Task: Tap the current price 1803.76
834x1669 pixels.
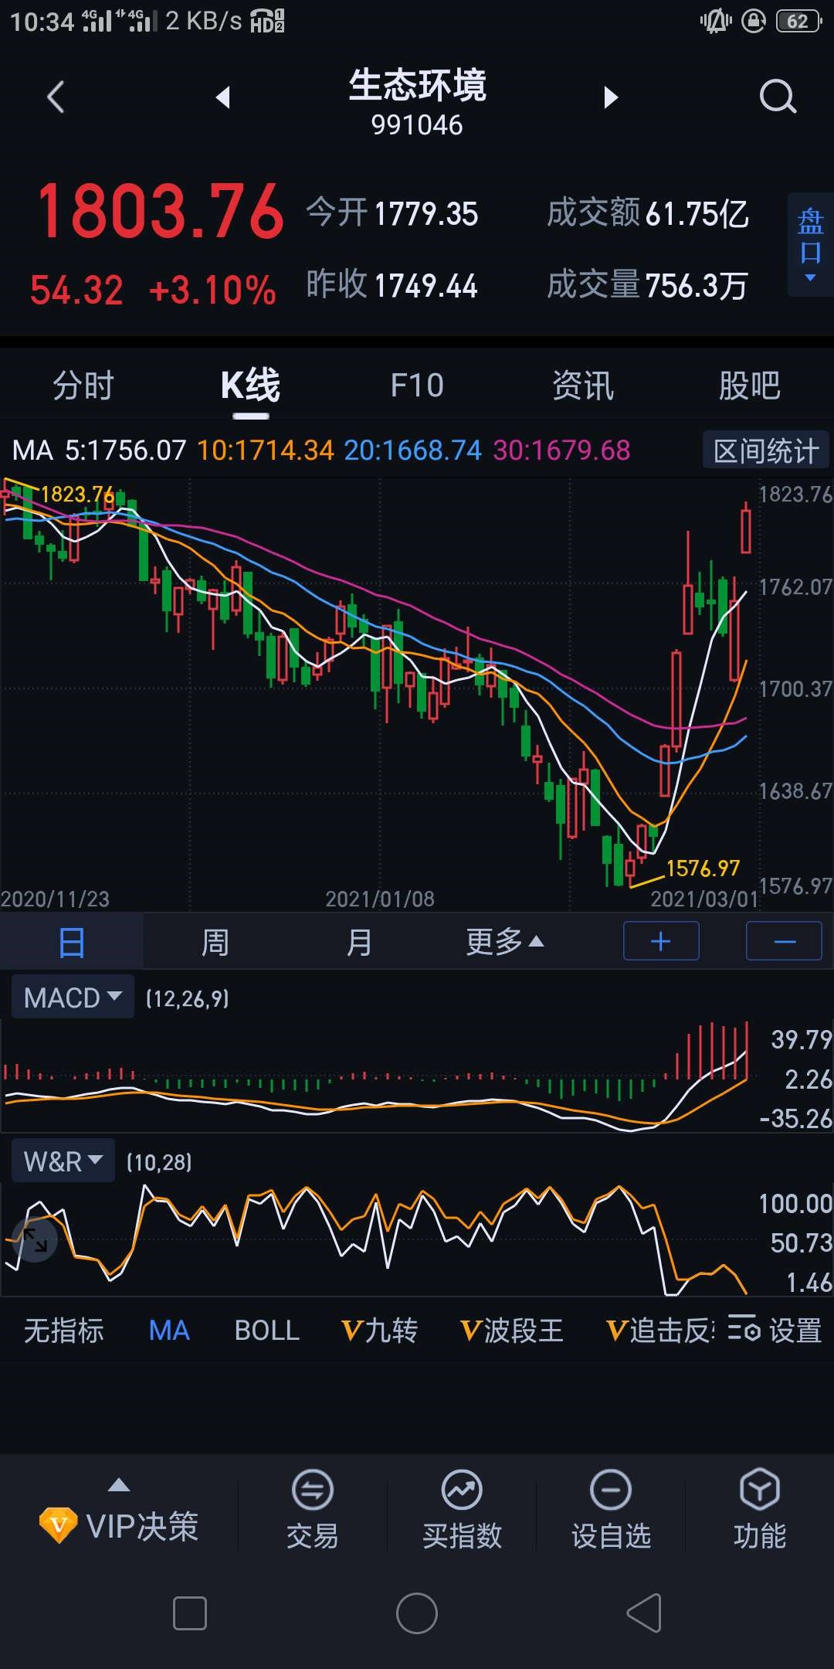Action: pos(161,210)
